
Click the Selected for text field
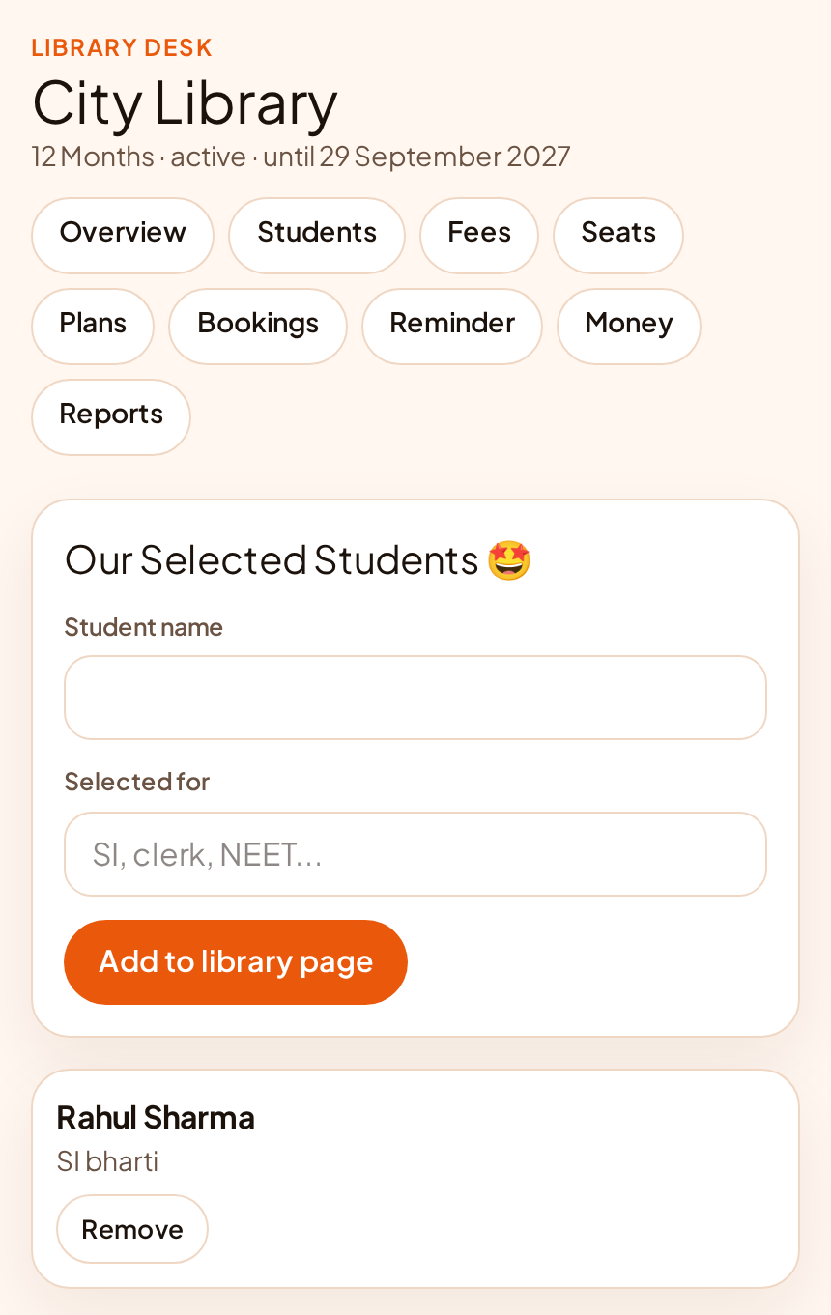pos(415,854)
